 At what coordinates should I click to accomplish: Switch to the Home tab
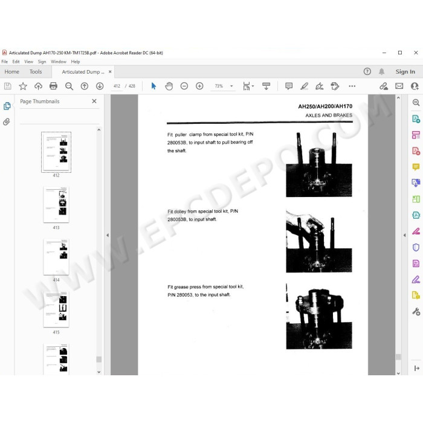[x=12, y=72]
